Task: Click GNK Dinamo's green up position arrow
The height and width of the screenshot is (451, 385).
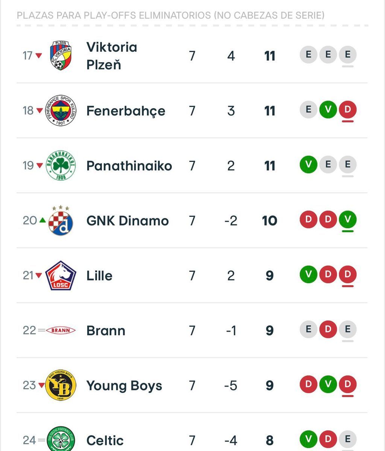Action: click(x=42, y=220)
